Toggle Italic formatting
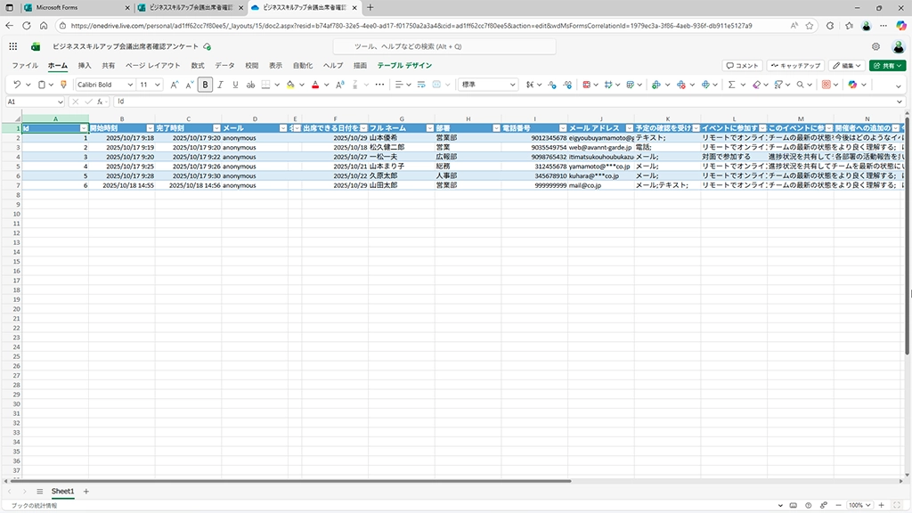The image size is (912, 513). (x=221, y=85)
